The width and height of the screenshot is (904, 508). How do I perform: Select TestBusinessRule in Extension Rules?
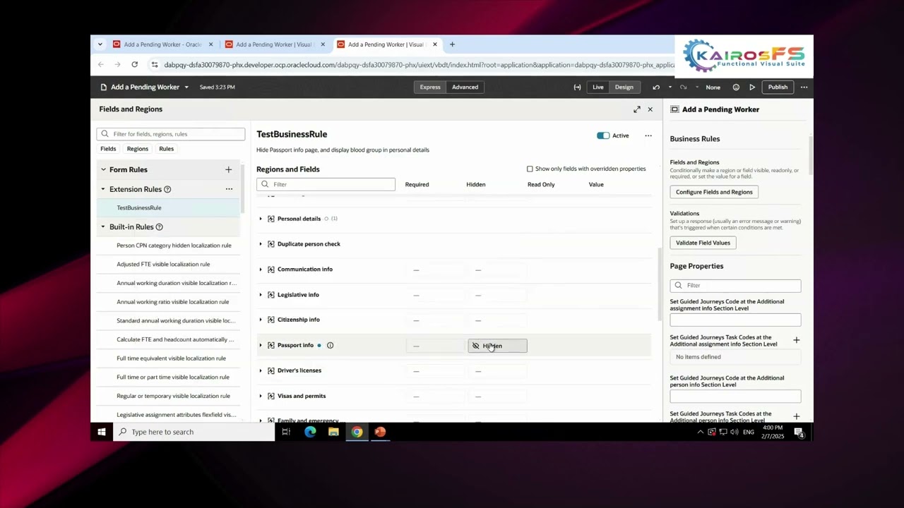click(x=169, y=207)
